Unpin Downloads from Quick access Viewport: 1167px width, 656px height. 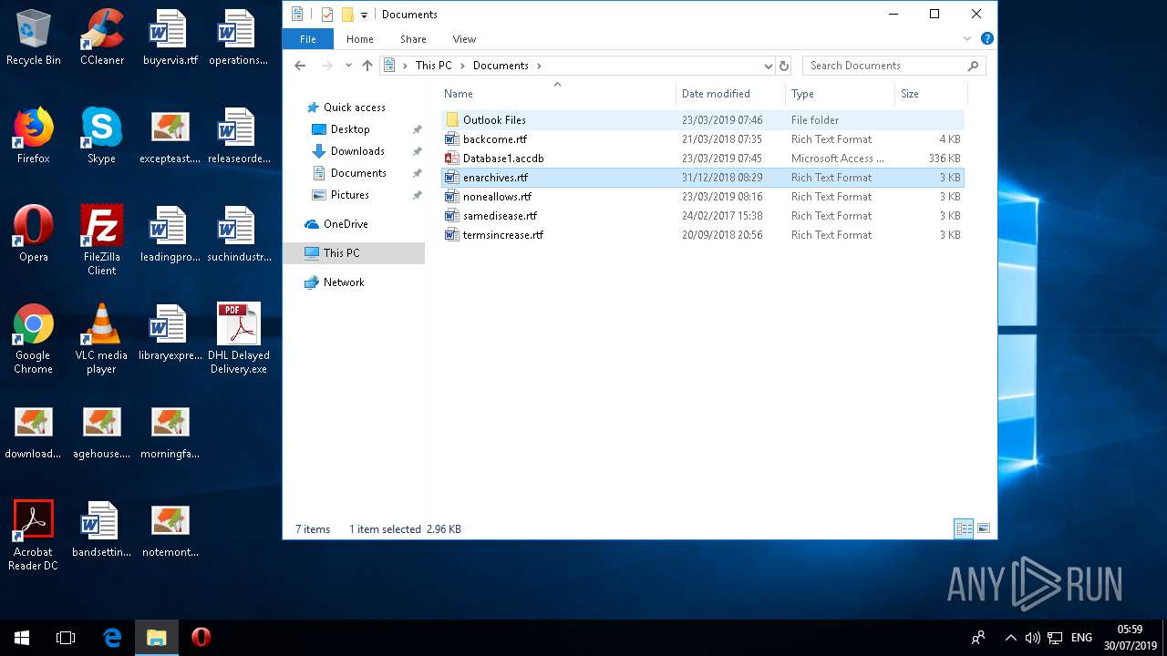coord(417,151)
